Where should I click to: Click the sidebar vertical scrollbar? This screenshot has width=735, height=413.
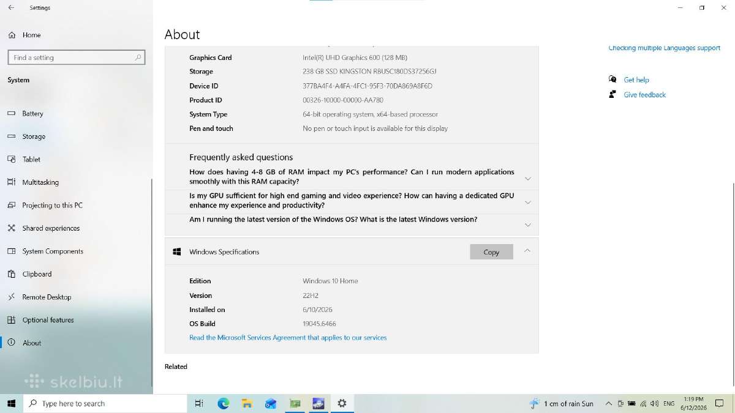click(151, 283)
